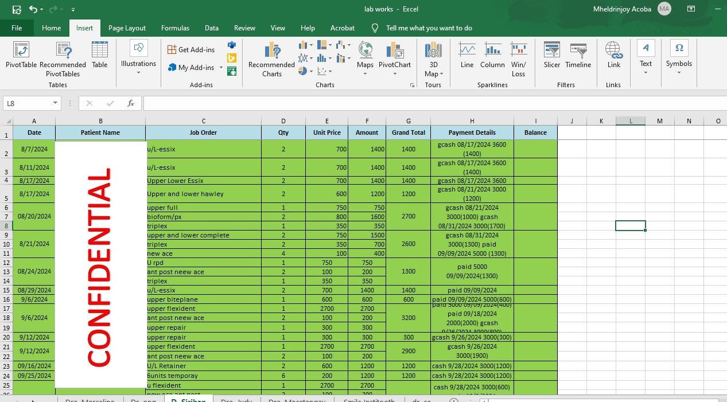Image resolution: width=727 pixels, height=402 pixels.
Task: Insert a Timeline filter
Action: click(578, 56)
